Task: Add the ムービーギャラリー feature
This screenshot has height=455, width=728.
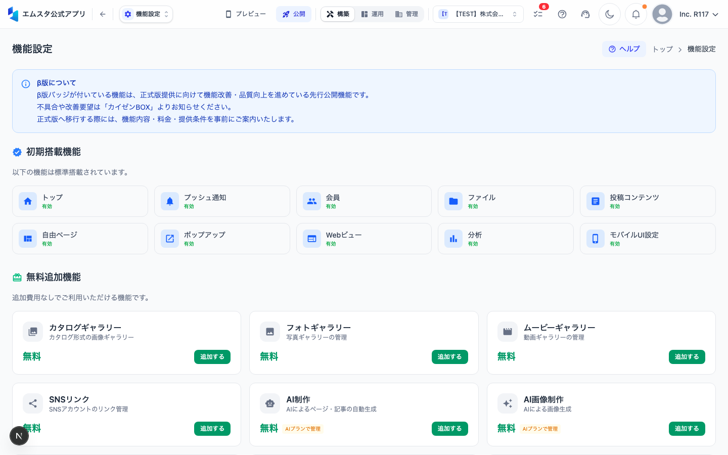Action: 687,357
